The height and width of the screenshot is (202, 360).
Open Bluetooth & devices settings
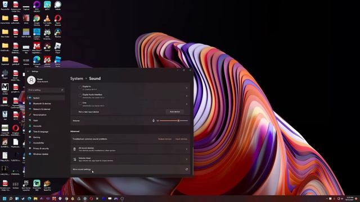point(46,103)
